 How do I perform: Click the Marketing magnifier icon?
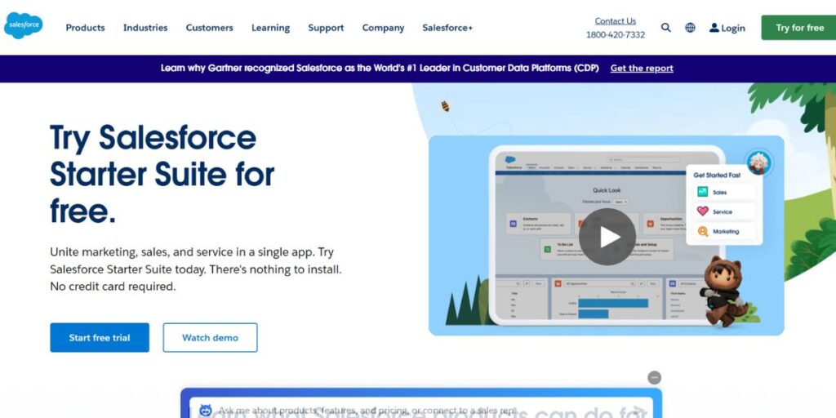pyautogui.click(x=703, y=231)
